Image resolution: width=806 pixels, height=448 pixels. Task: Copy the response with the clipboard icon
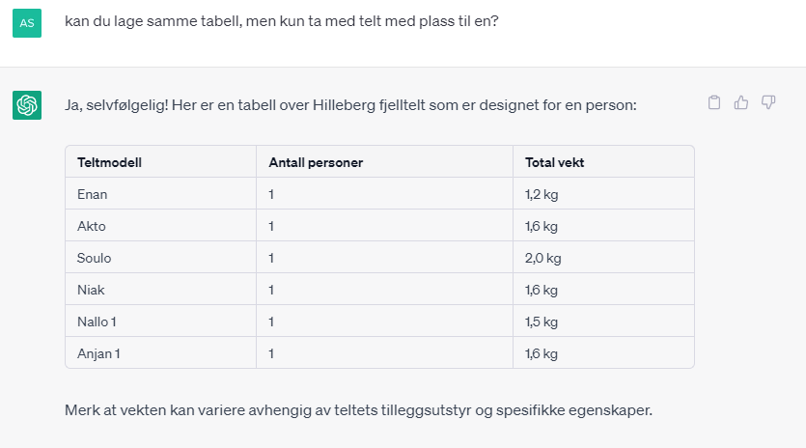tap(714, 102)
